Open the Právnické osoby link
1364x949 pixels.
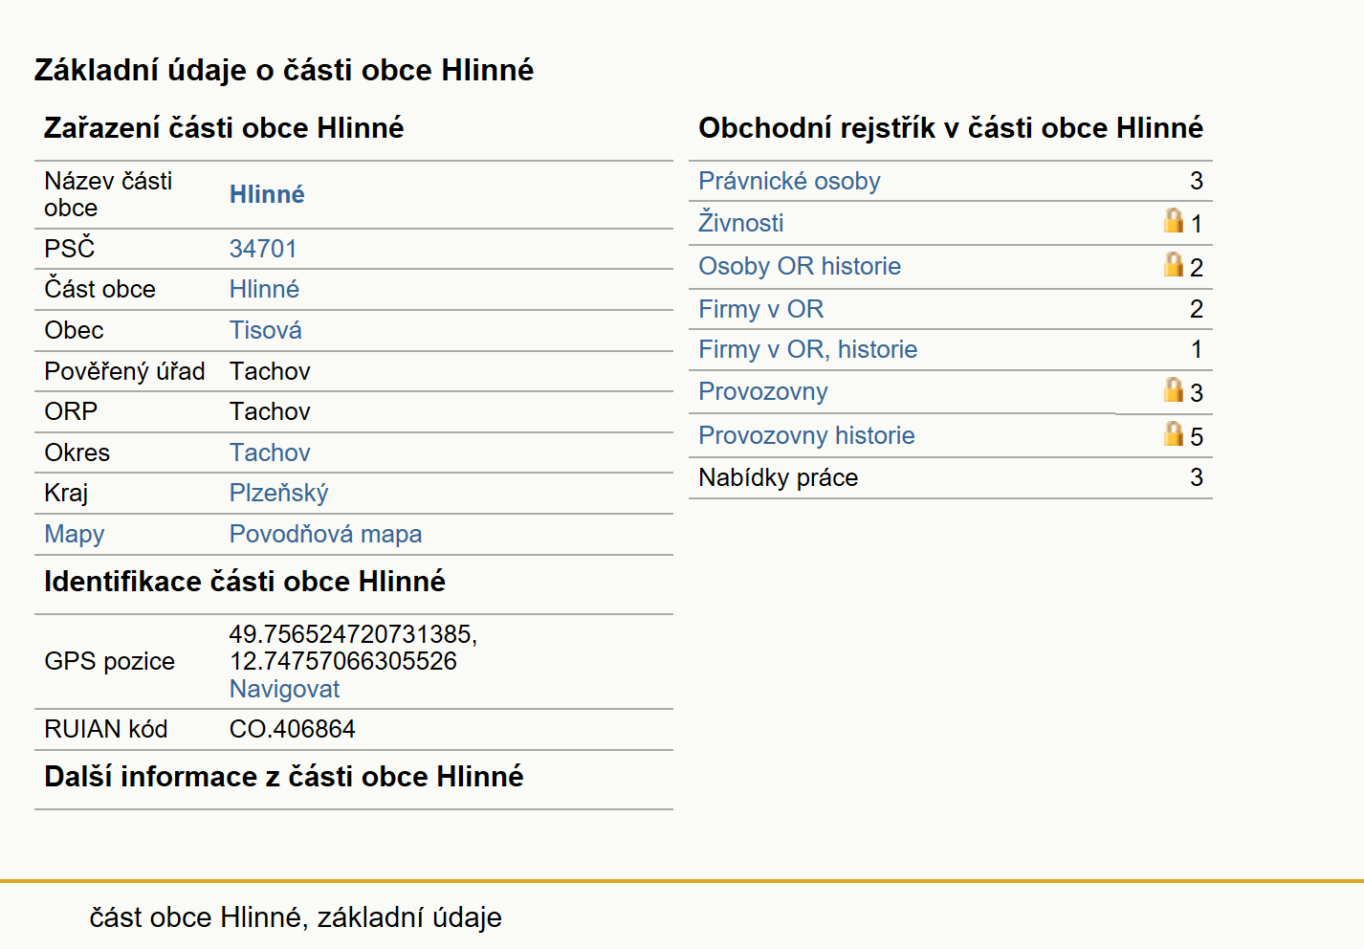coord(789,181)
